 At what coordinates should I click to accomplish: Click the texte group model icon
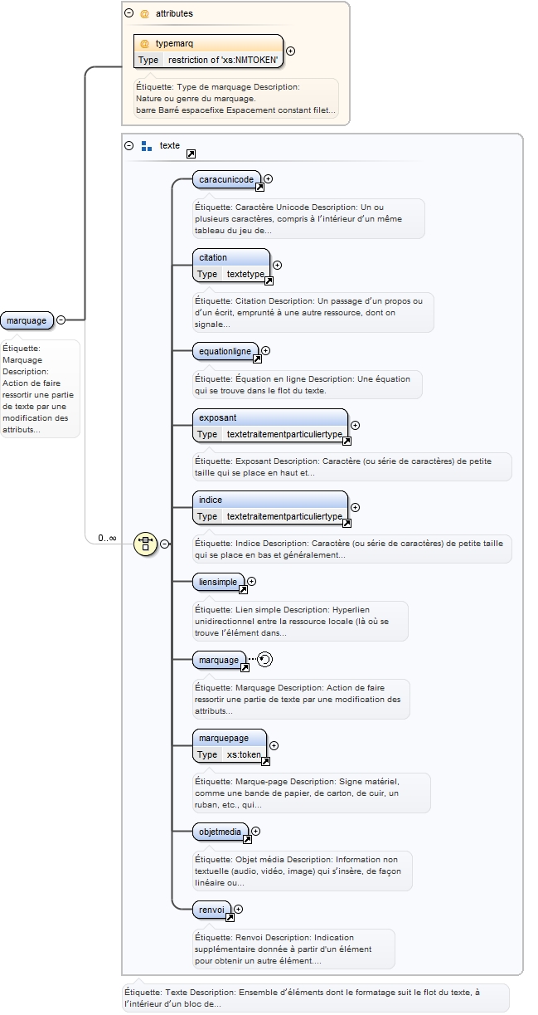point(146,145)
